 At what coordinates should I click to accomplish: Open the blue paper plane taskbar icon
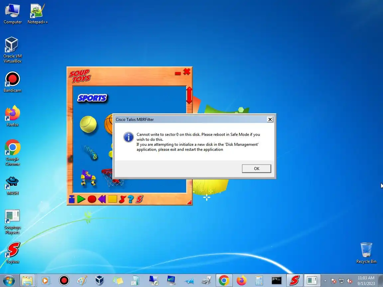coord(189,280)
